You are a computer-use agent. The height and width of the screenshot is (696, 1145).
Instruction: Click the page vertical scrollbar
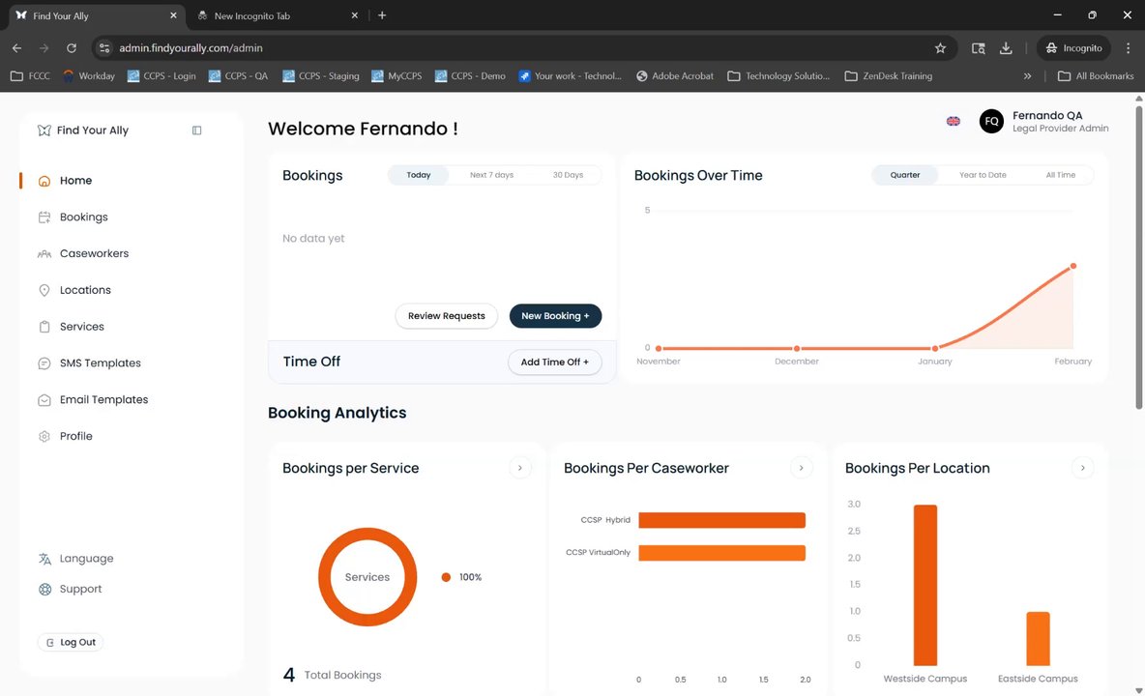1138,257
